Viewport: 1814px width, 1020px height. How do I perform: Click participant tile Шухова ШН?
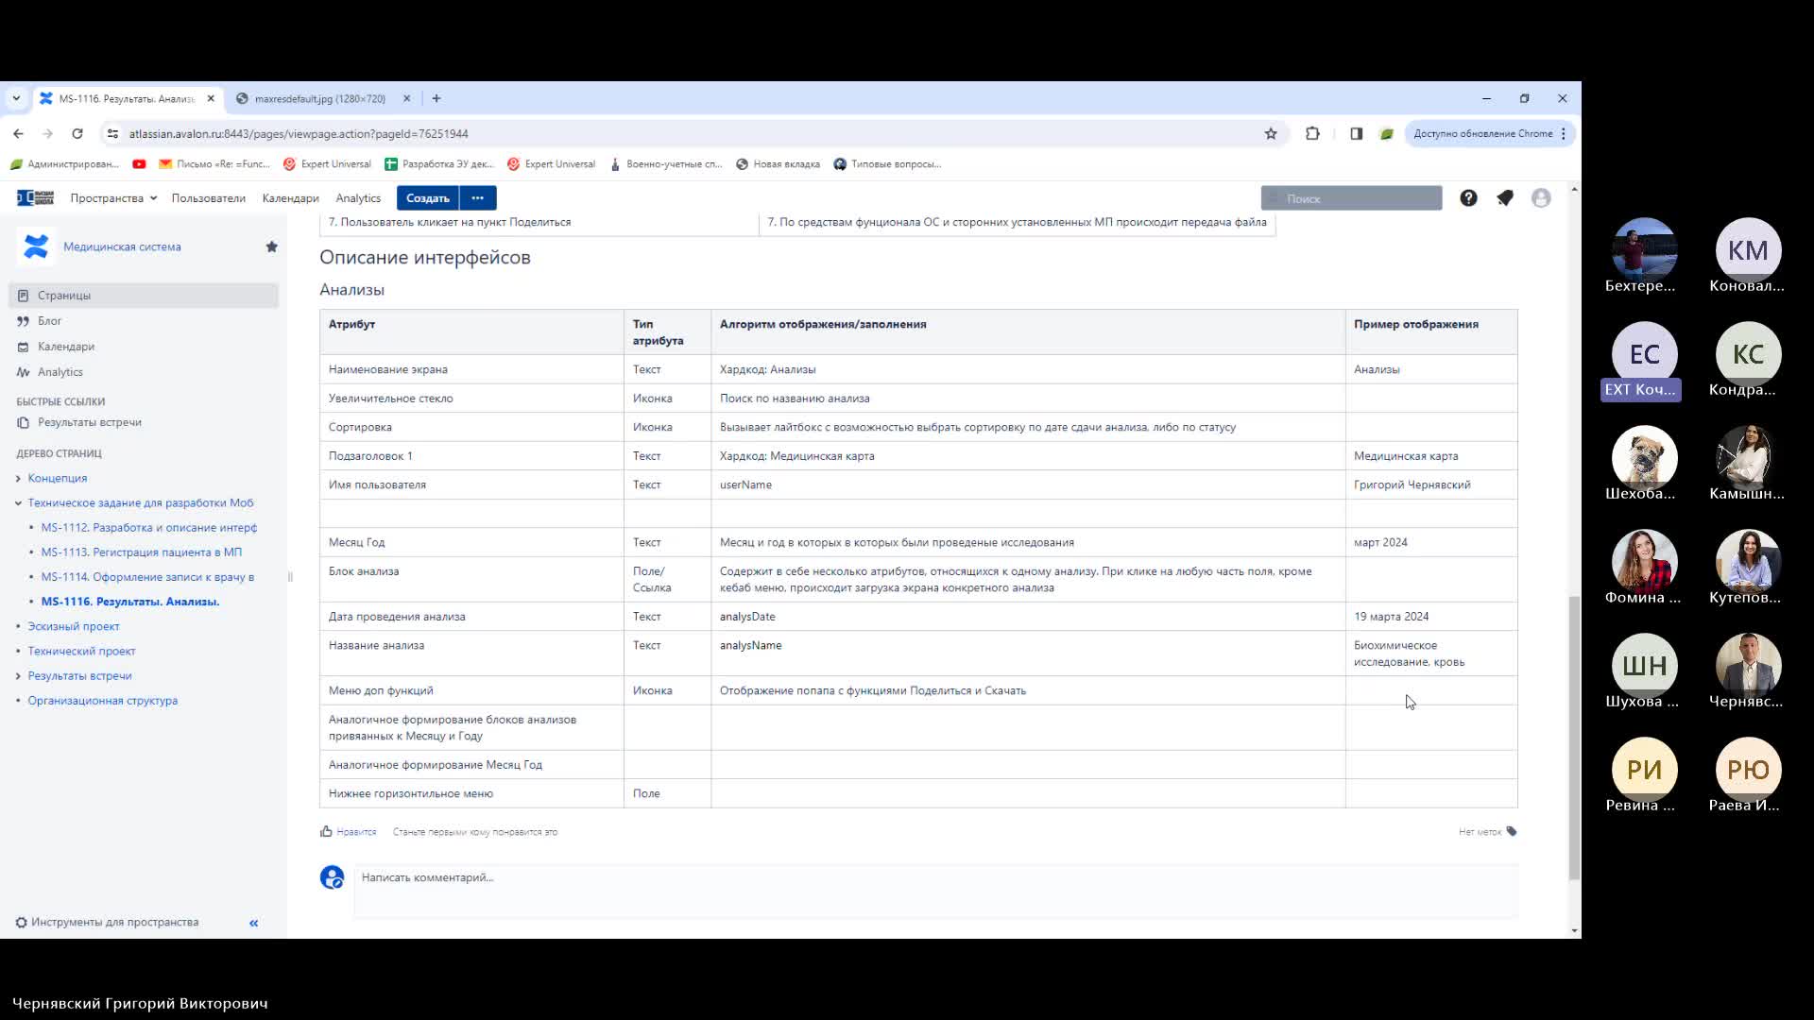click(1644, 672)
